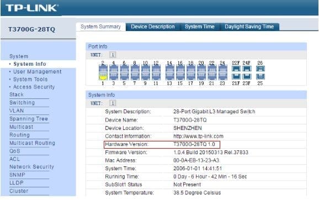Select unit 1 in Port Info
This screenshot has height=200, width=319.
(113, 55)
